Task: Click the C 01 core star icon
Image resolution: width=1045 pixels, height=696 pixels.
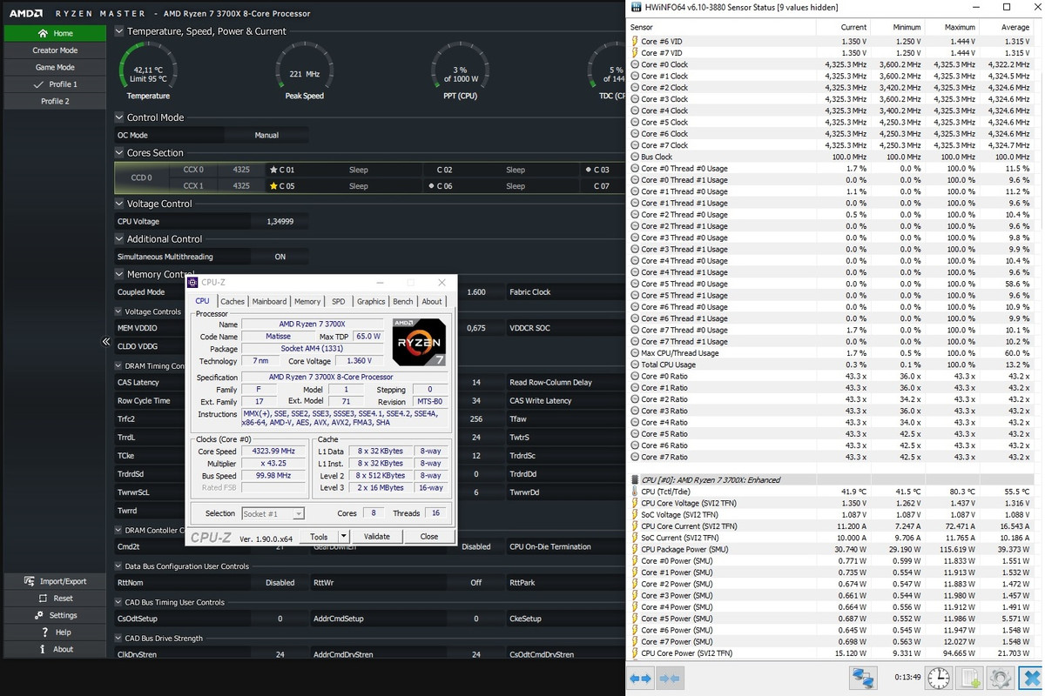Action: [x=274, y=170]
